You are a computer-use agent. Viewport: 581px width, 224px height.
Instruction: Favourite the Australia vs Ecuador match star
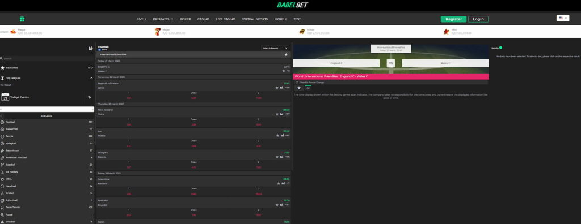click(277, 204)
